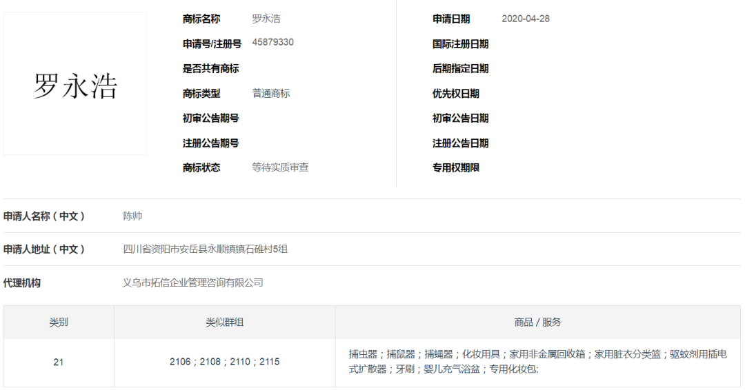Screen dimensions: 745x390
Task: Select the trademark name value 罗永浩
Action: [266, 19]
